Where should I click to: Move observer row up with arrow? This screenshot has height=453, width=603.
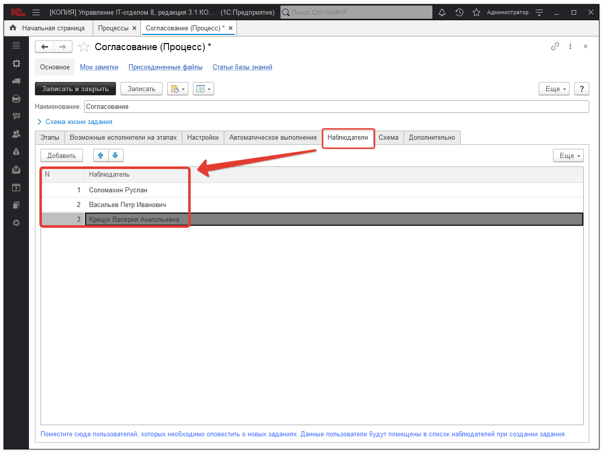coord(101,155)
